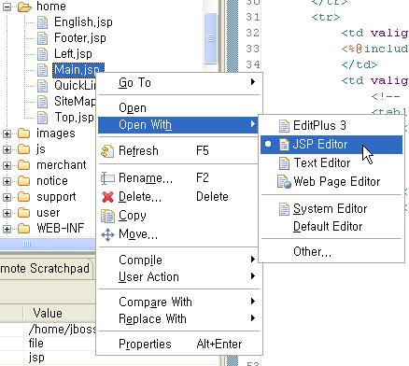Click the 'jsp' value cell

(36, 358)
